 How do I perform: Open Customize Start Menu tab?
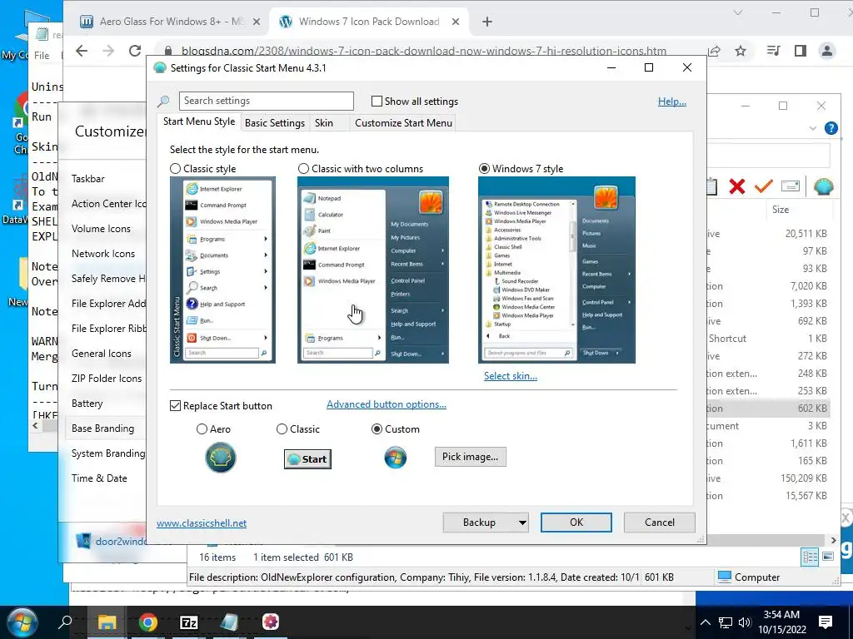point(403,123)
